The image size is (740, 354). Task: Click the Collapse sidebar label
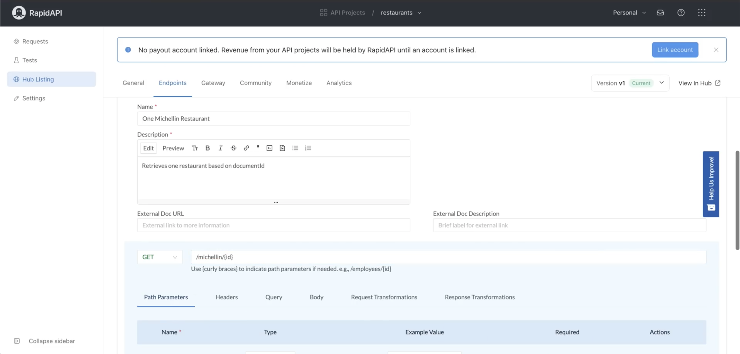pos(52,341)
